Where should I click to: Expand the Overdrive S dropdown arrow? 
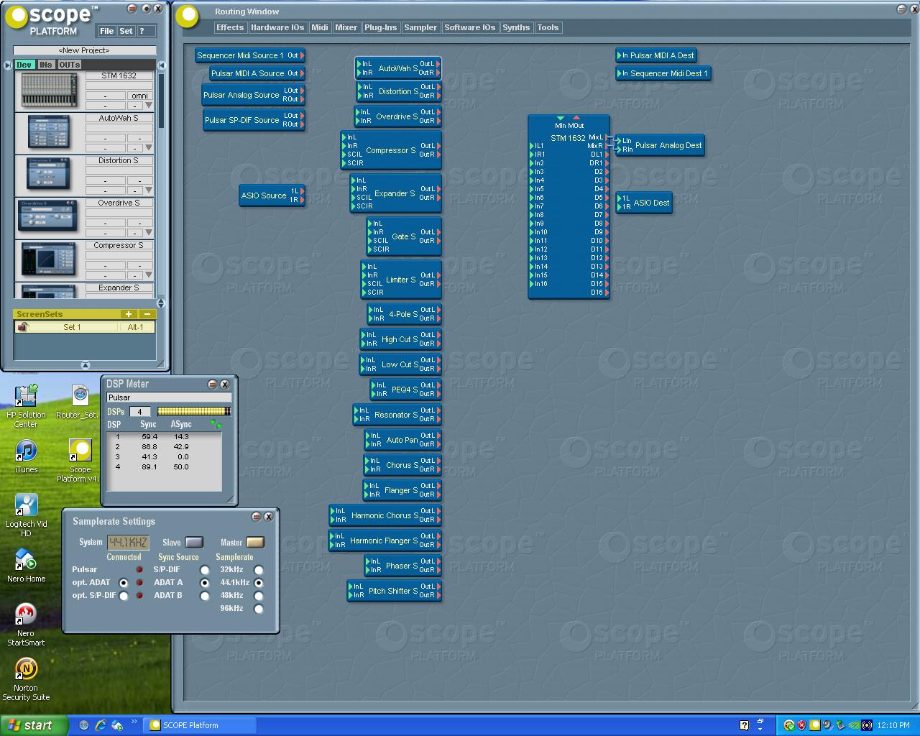click(x=149, y=232)
